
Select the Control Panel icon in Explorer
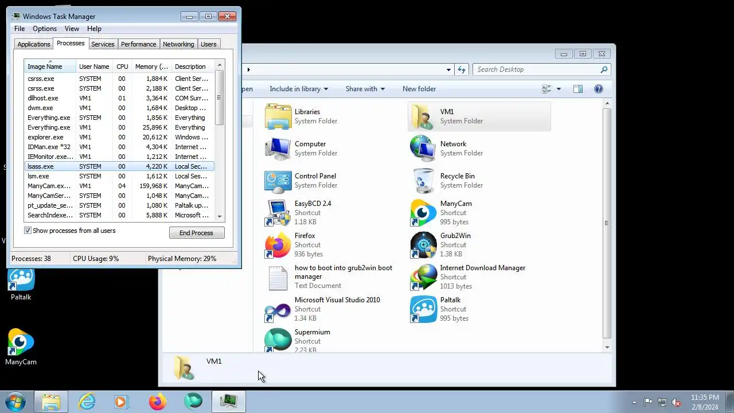tap(278, 181)
